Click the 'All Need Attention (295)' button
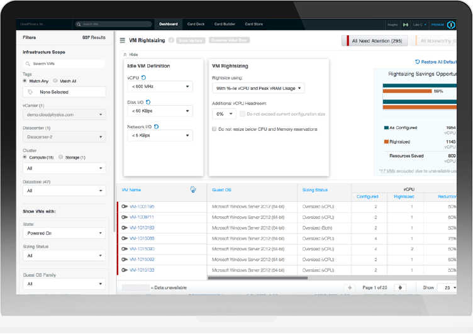 (x=375, y=41)
